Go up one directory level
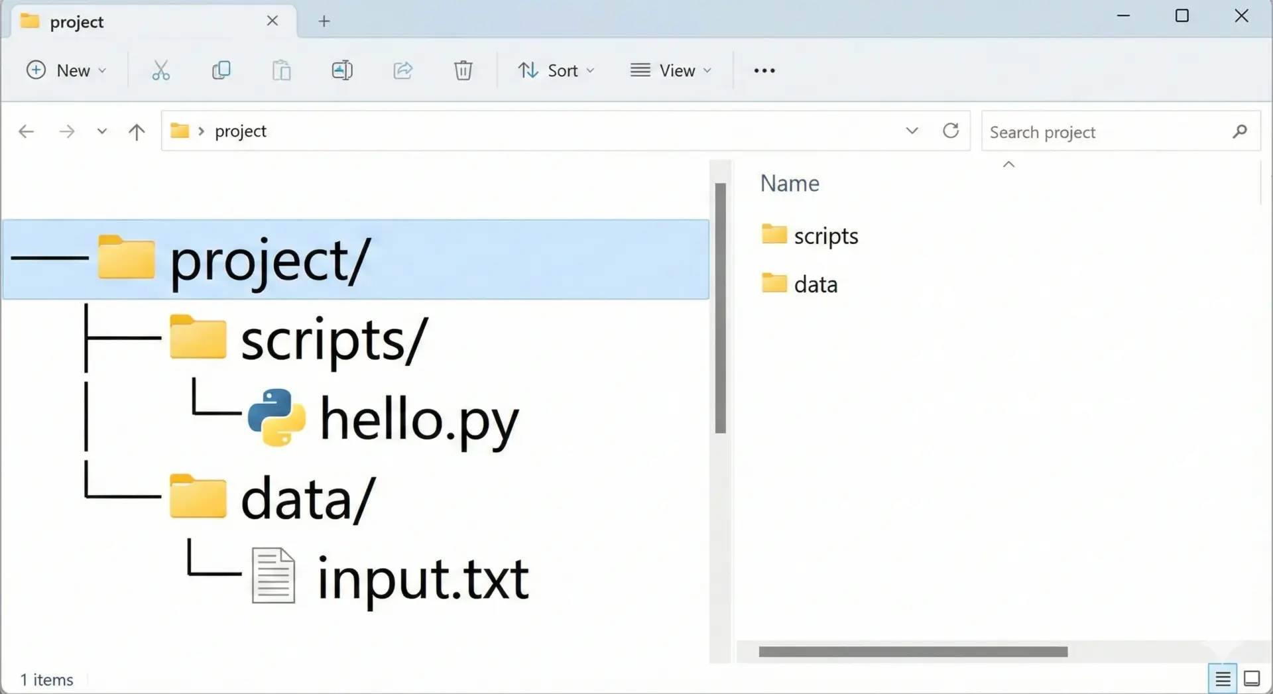The width and height of the screenshot is (1273, 694). coord(137,132)
